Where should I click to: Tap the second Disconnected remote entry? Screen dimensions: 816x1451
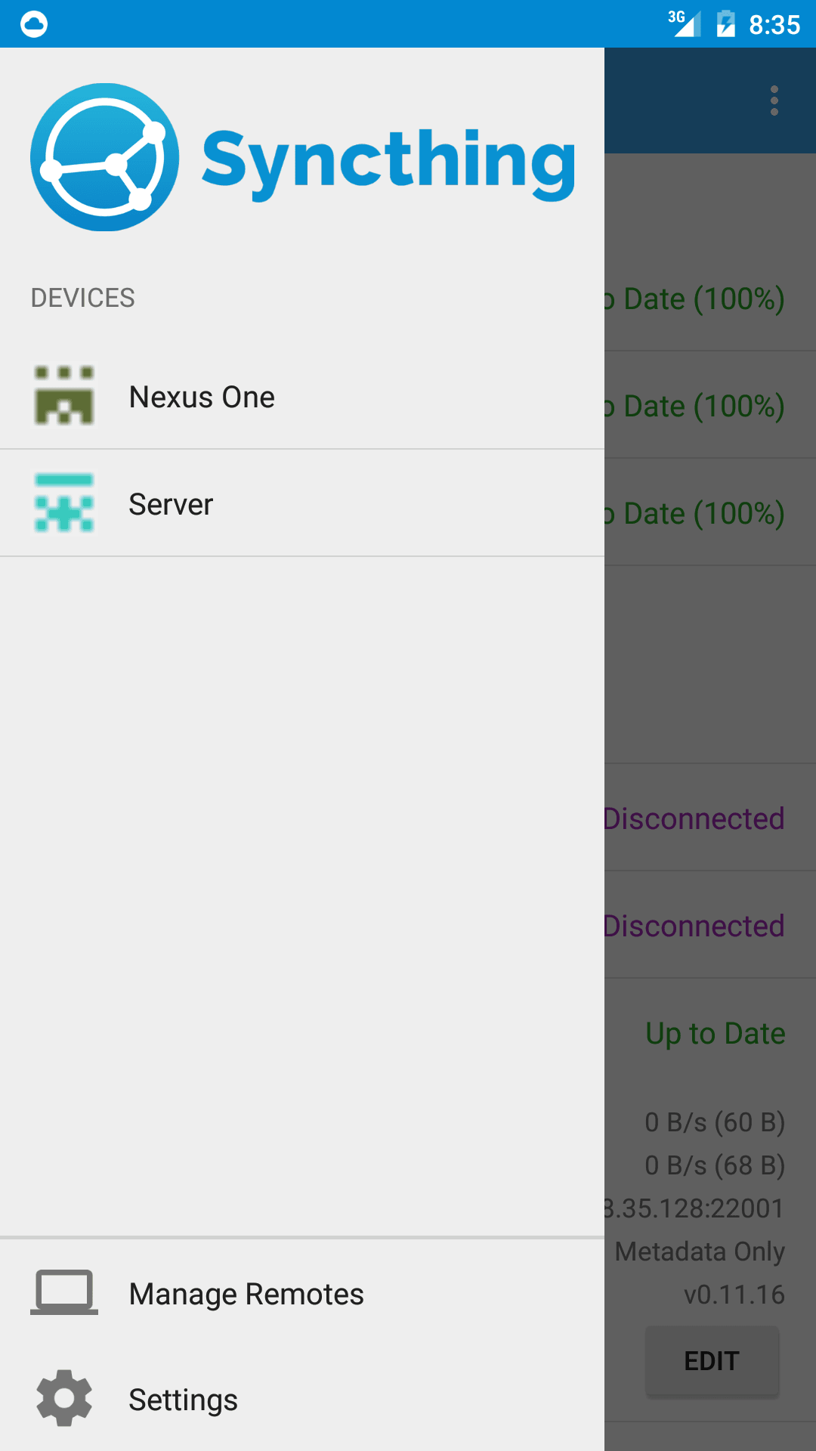tap(710, 925)
